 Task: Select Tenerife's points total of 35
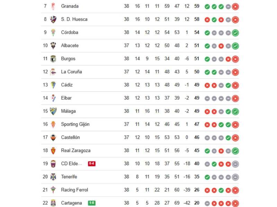(x=196, y=177)
